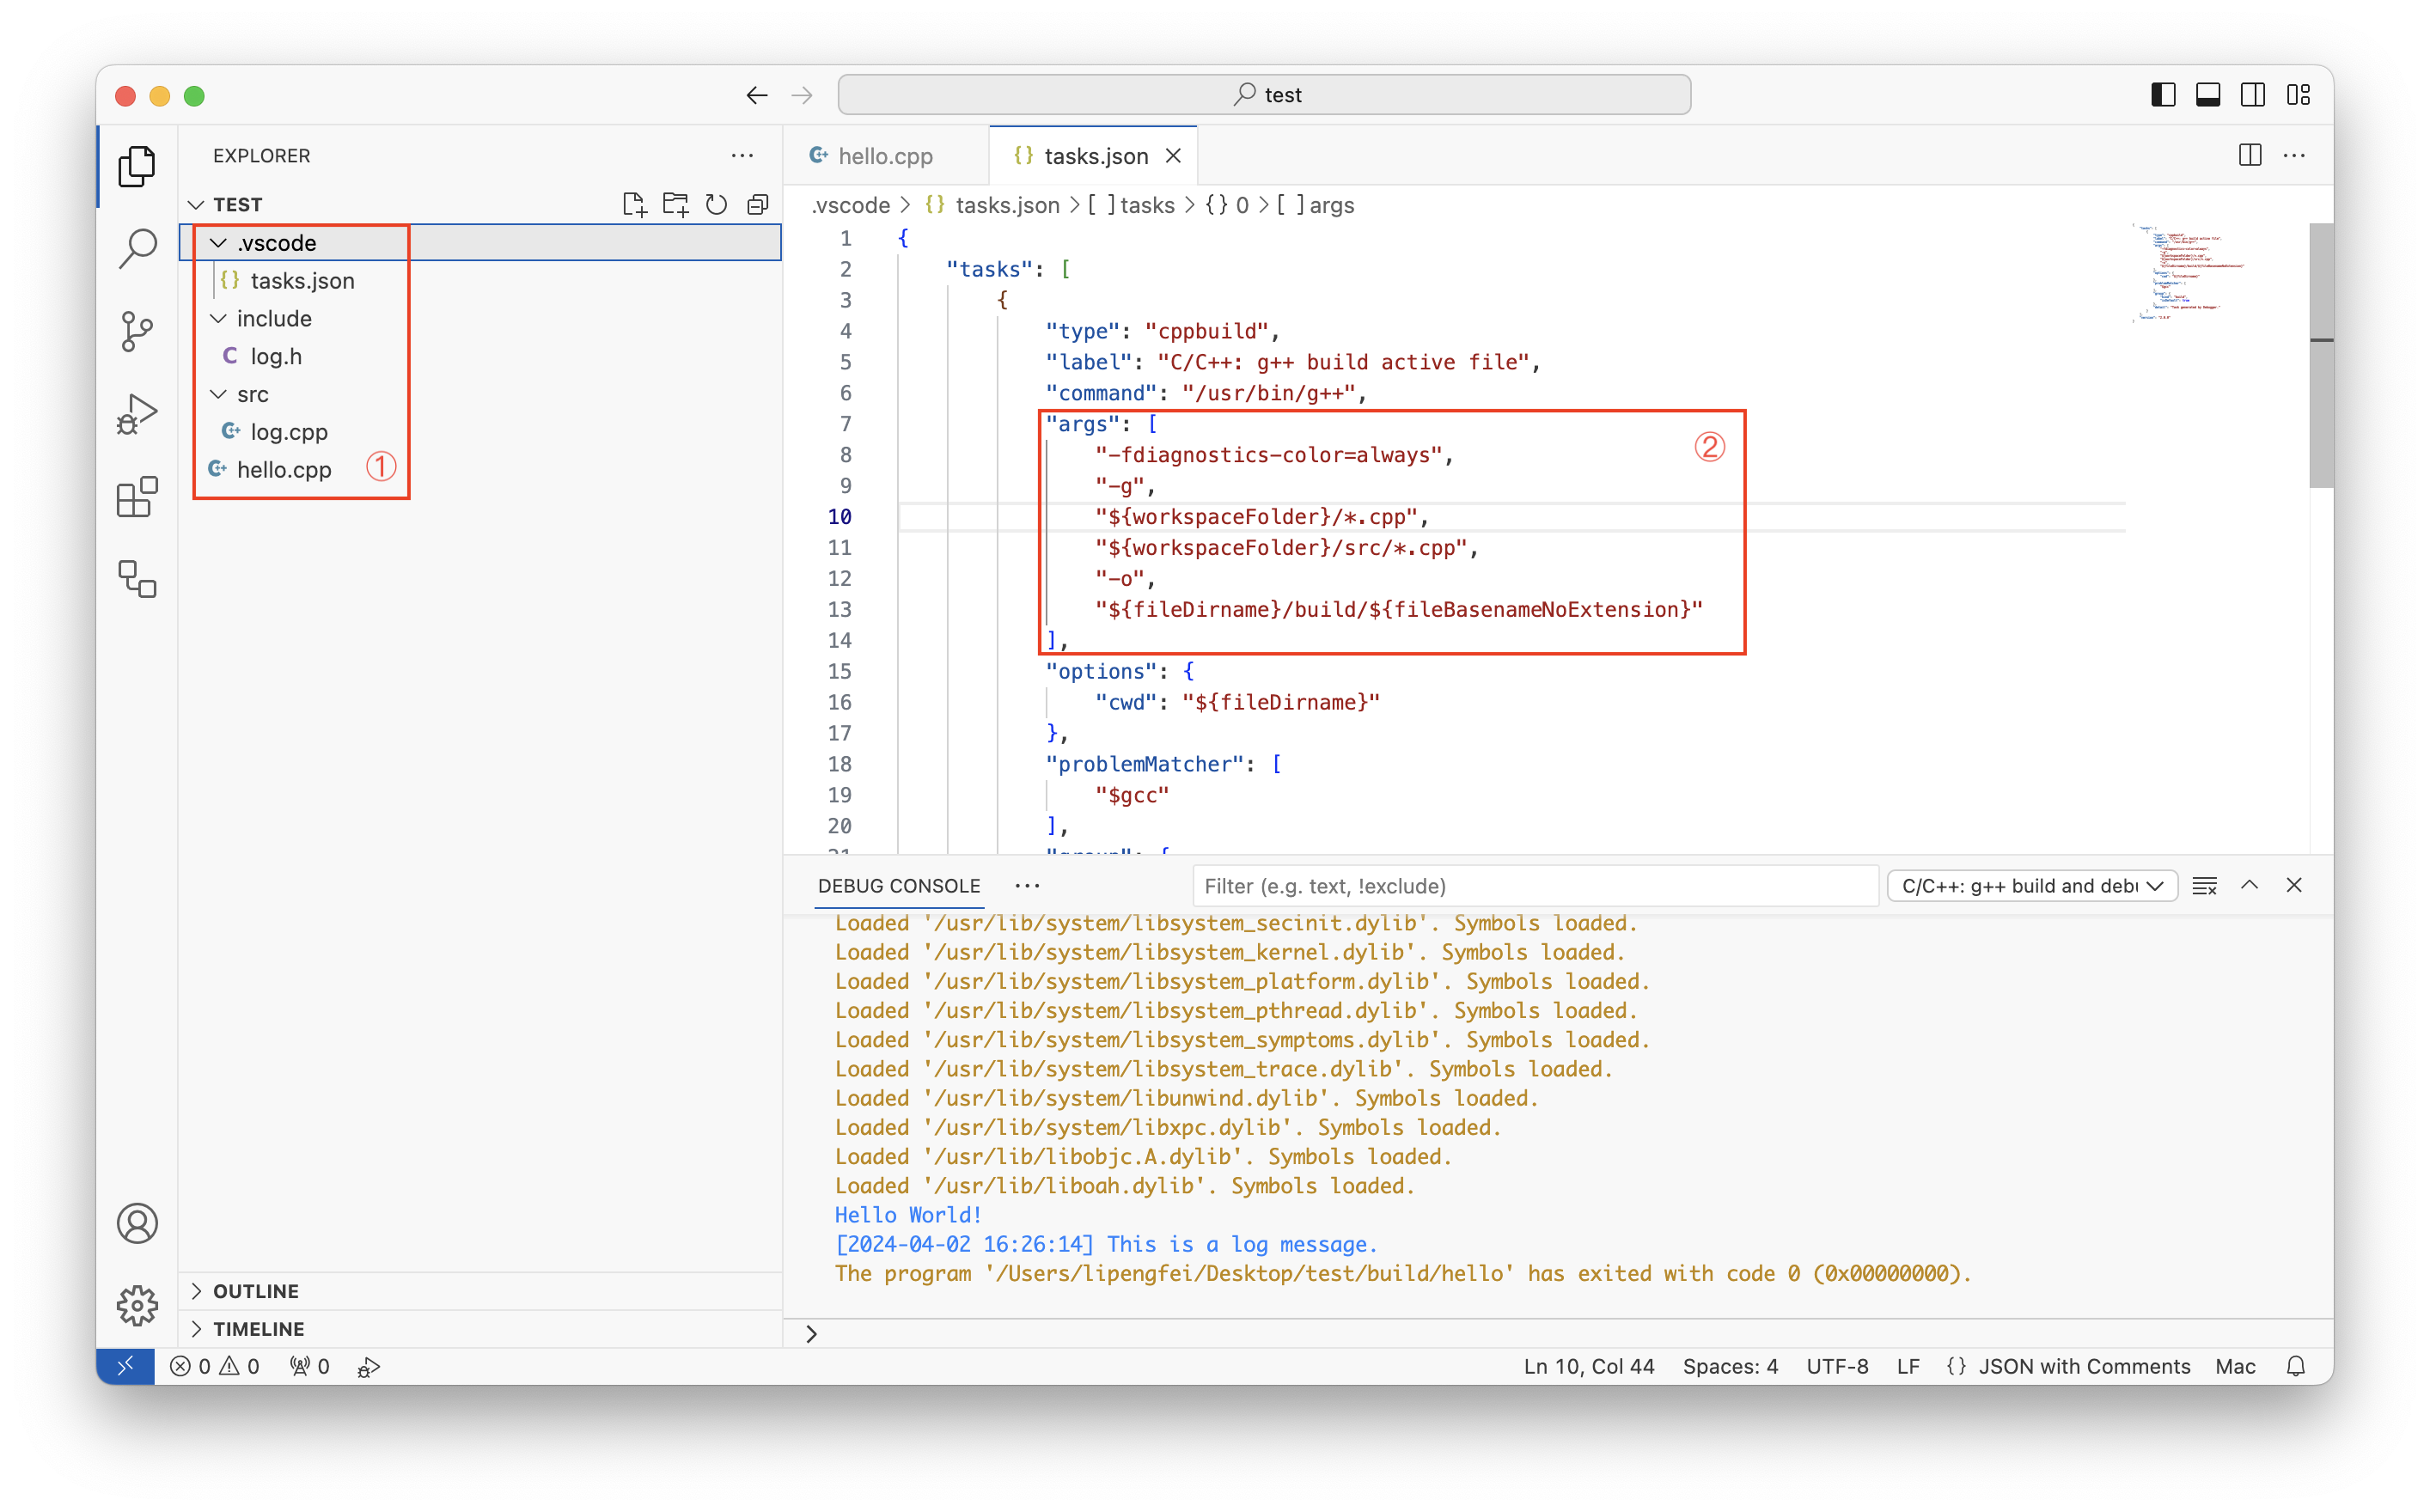Open the Explorer view in activity bar

pos(137,166)
